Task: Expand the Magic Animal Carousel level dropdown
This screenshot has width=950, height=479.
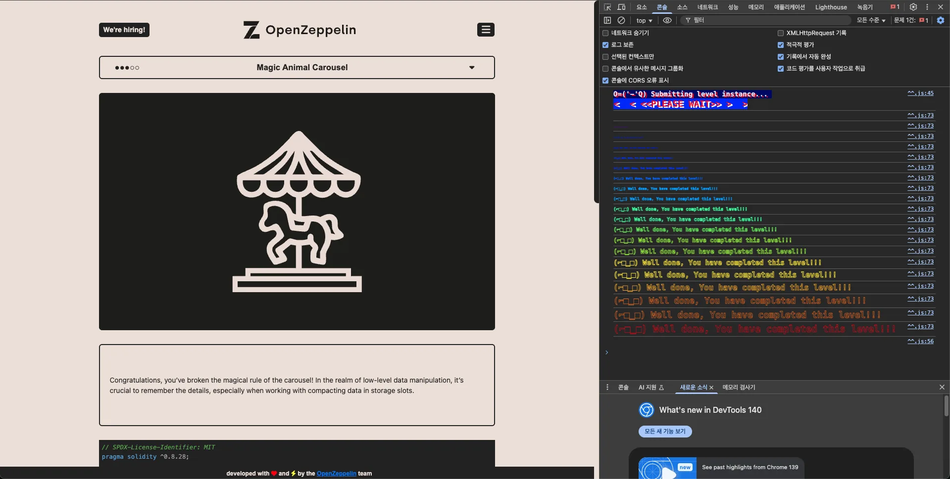Action: tap(297, 67)
